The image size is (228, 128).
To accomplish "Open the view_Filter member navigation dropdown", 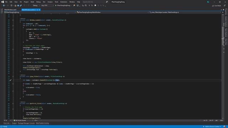I will [x=185, y=12].
